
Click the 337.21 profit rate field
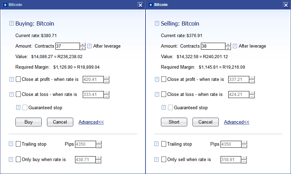pyautogui.click(x=239, y=79)
